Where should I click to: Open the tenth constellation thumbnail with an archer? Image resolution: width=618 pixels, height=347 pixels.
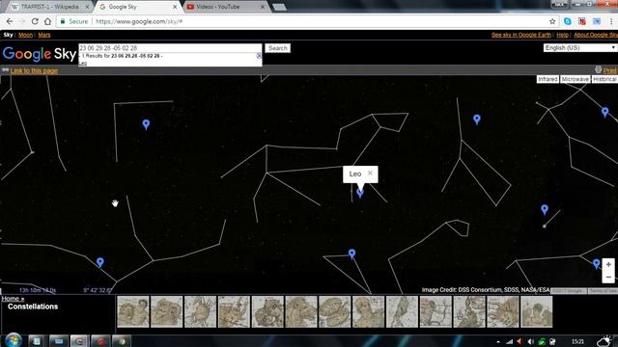pos(435,311)
